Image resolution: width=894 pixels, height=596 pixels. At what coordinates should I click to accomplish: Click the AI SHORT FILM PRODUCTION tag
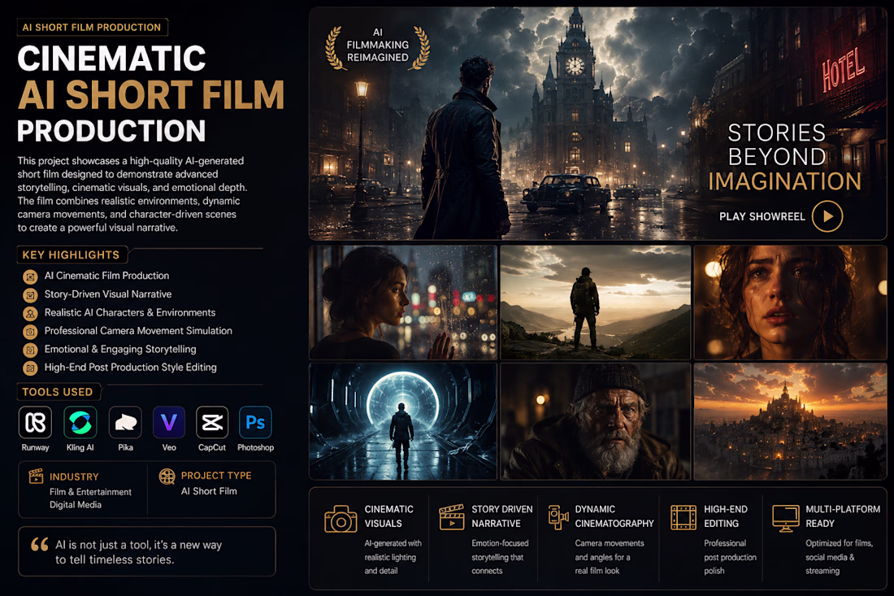coord(92,28)
